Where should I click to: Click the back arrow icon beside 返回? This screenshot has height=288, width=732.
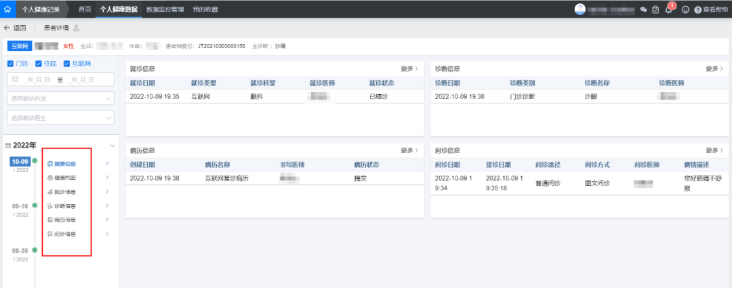pos(7,28)
